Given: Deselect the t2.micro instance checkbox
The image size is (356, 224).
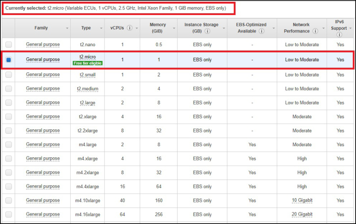Looking at the screenshot, I should 8,60.
